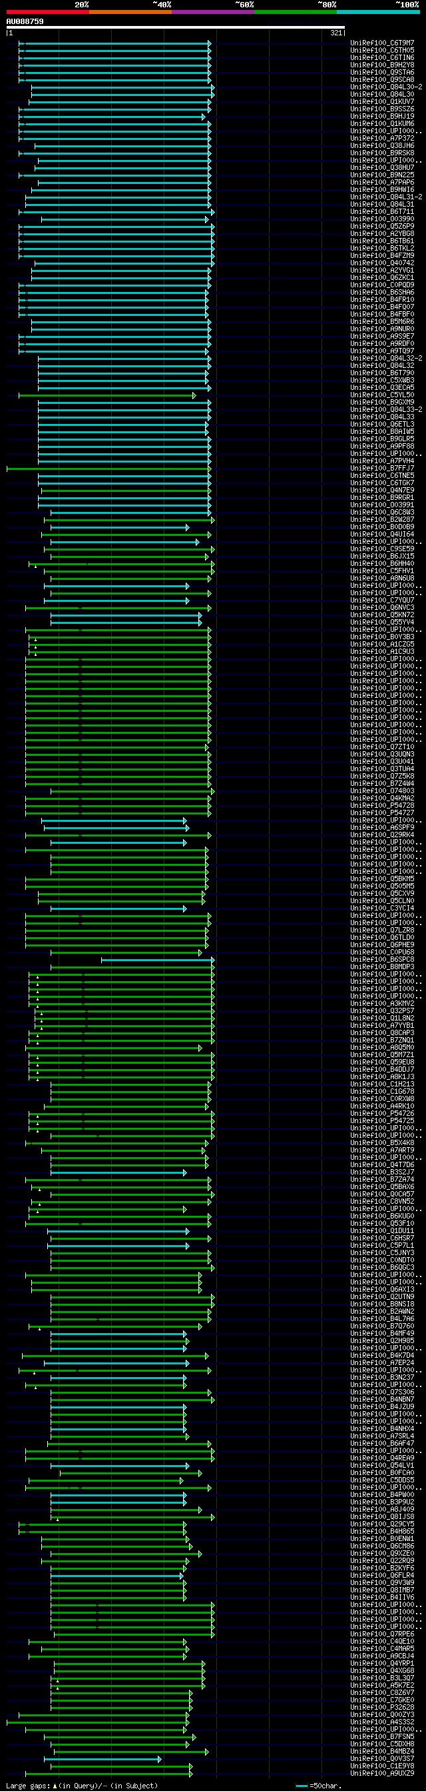Click the UniRef100_B8MDP3 label
The width and height of the screenshot is (426, 1791).
click(382, 967)
